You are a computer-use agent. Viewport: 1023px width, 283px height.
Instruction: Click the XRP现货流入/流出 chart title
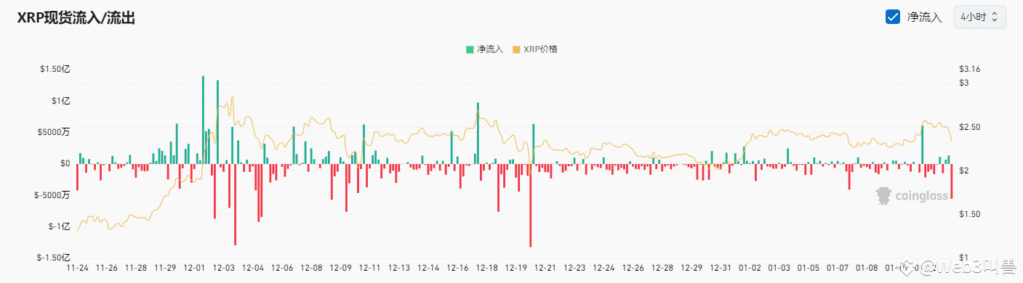(76, 18)
